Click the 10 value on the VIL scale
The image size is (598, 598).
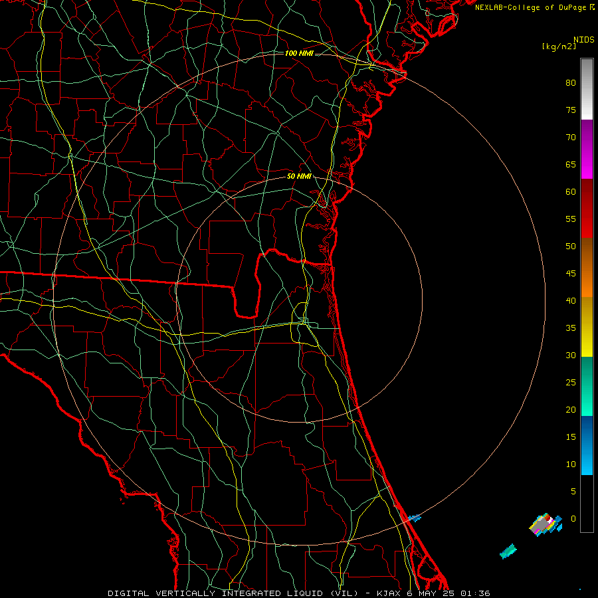tap(571, 464)
